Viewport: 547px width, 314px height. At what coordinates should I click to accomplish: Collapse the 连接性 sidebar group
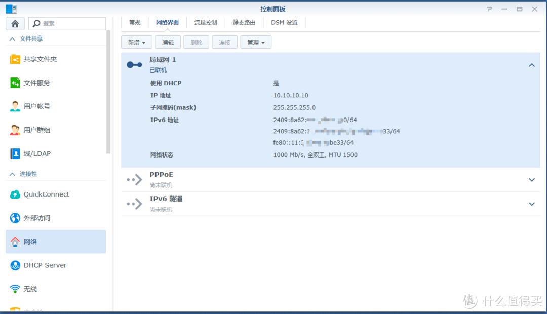tap(12, 174)
